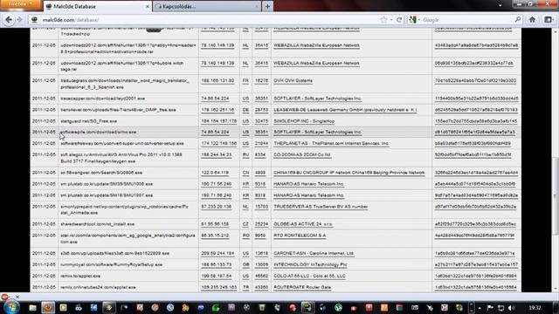
Task: Open the Bookmarks menu button
Action: coord(549,20)
